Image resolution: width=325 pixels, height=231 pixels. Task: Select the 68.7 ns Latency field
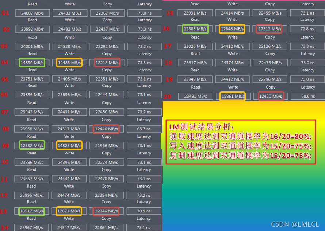point(144,129)
